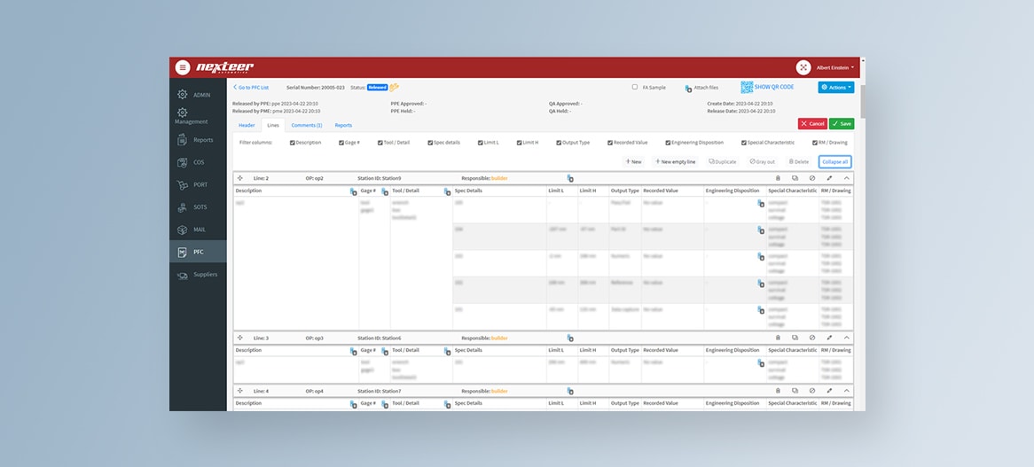Viewport: 1034px width, 467px height.
Task: Click the Nexteer logo
Action: click(x=224, y=67)
